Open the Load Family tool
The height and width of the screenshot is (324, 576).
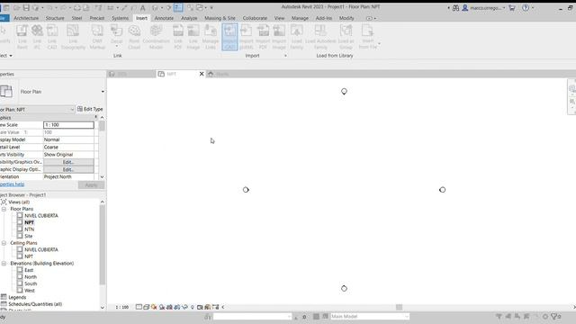pyautogui.click(x=296, y=37)
